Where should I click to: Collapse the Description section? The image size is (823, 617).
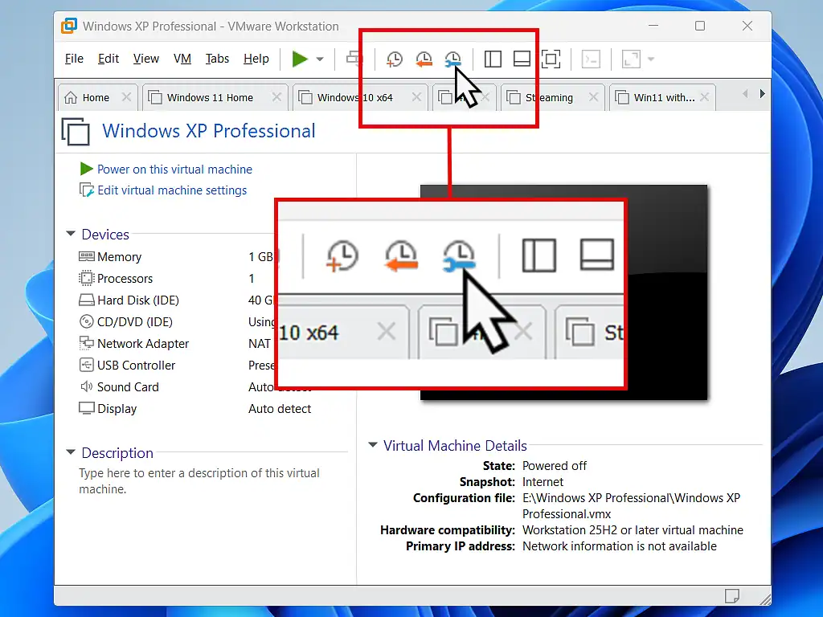coord(71,452)
